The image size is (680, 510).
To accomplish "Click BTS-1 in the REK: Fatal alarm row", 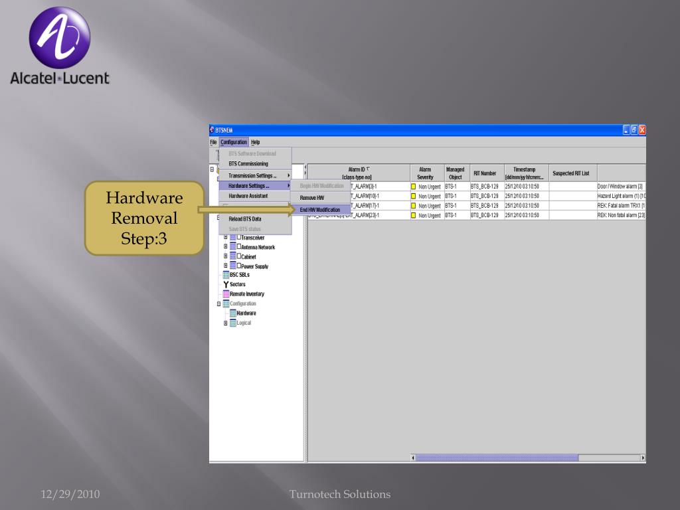I will [451, 206].
